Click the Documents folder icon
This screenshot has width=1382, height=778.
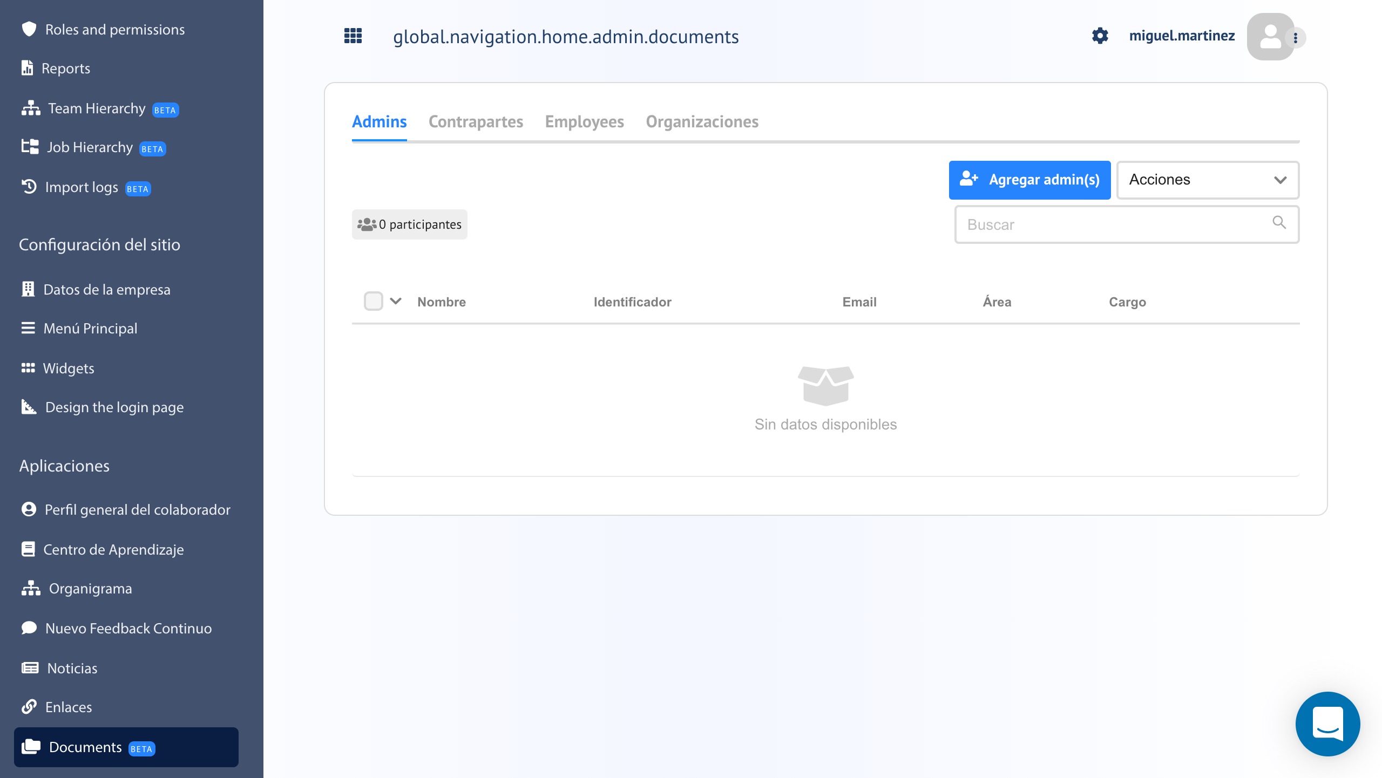(31, 747)
